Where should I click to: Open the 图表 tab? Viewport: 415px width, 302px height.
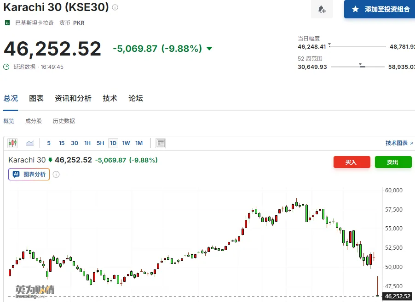click(36, 98)
